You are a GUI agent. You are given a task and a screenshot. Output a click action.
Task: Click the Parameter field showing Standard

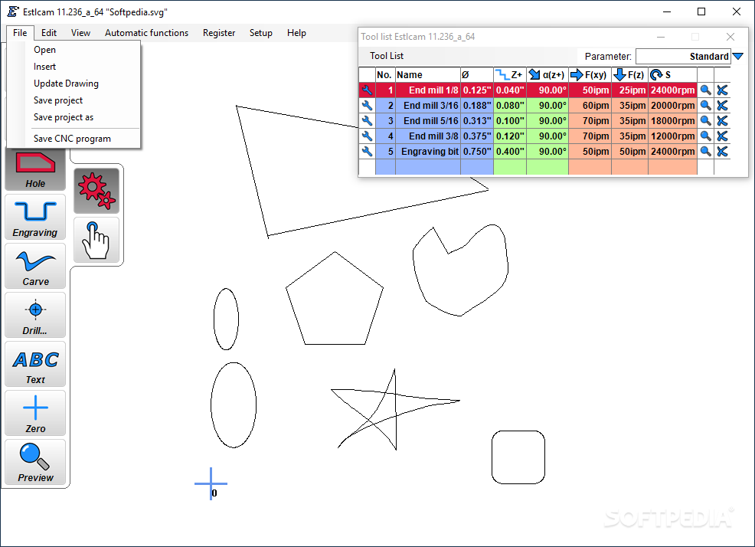point(683,57)
